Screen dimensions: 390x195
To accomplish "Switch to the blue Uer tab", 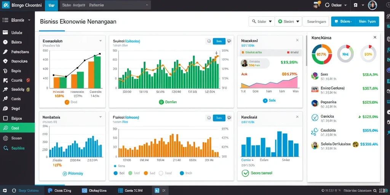I will coord(51,5).
